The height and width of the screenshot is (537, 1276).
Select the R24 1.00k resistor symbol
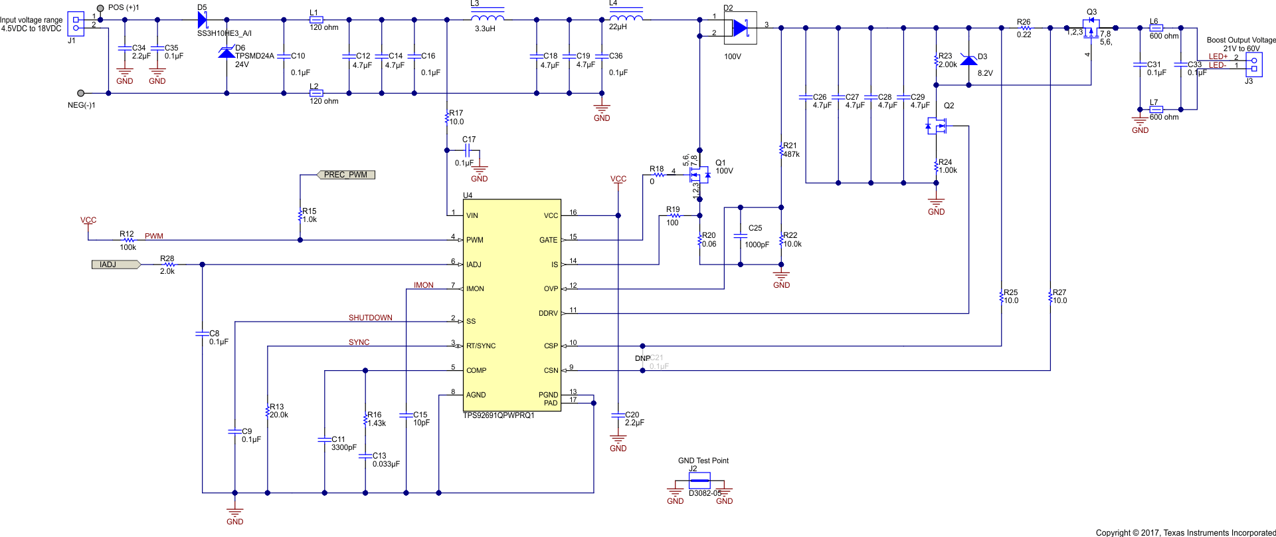click(937, 167)
